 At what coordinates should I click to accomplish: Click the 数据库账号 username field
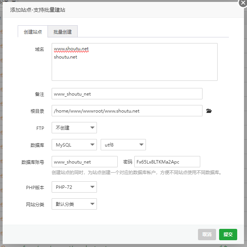[84, 162]
